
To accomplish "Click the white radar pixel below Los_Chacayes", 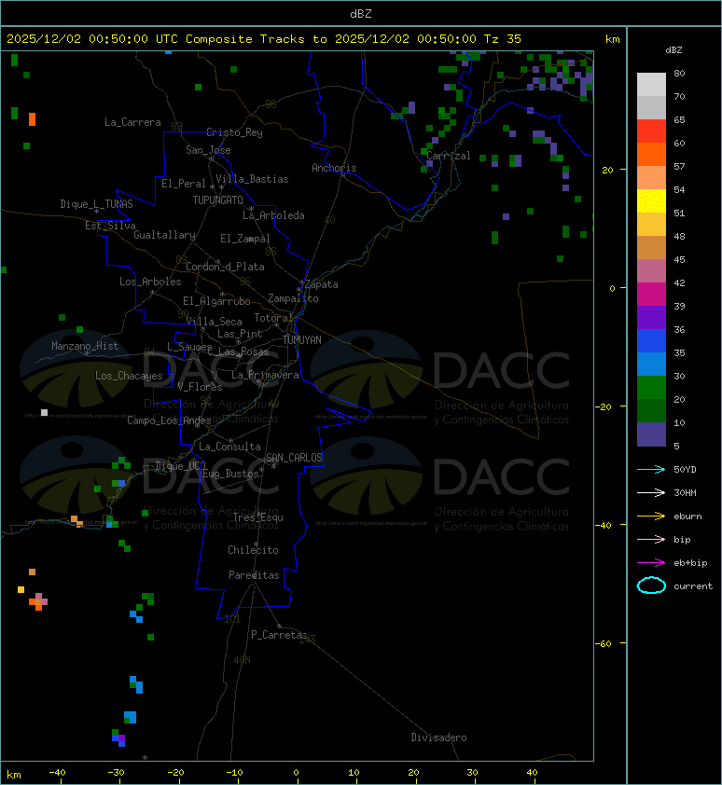I will [44, 412].
